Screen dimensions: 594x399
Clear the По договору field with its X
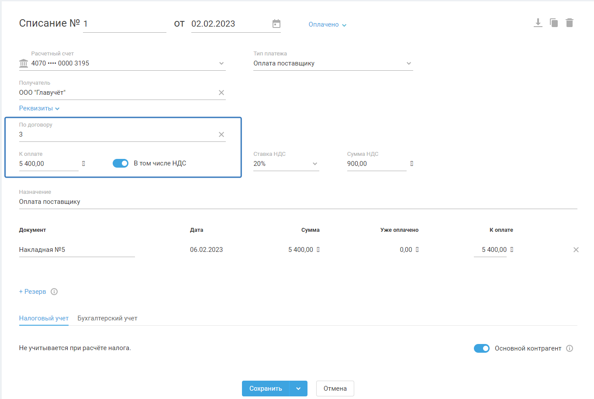pyautogui.click(x=221, y=134)
